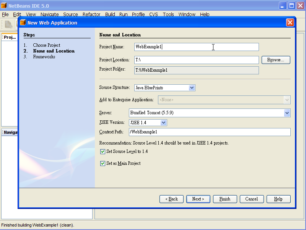Cancel the wizard
The width and height of the screenshot is (306, 230).
click(252, 199)
